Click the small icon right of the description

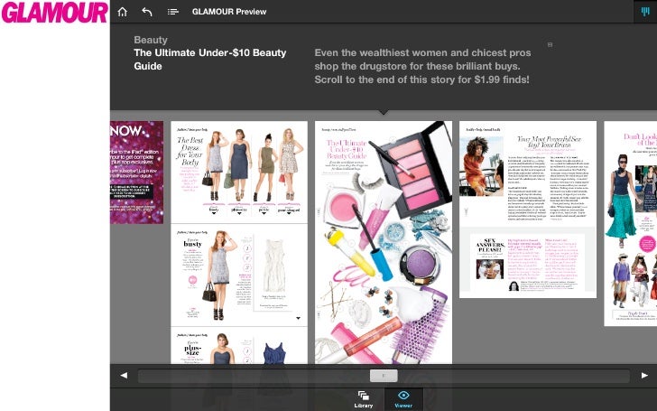(550, 44)
